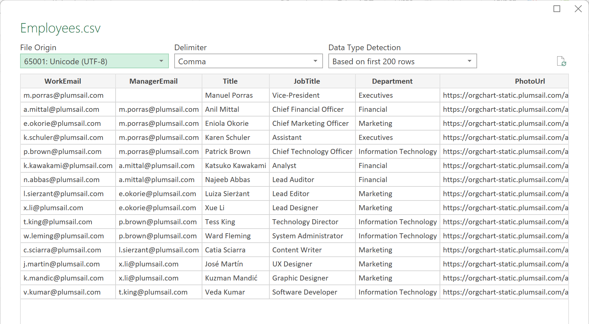Select the Department column header

click(x=398, y=81)
